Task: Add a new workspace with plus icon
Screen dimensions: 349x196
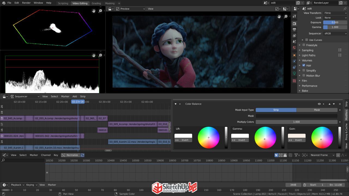Action: 119,3
